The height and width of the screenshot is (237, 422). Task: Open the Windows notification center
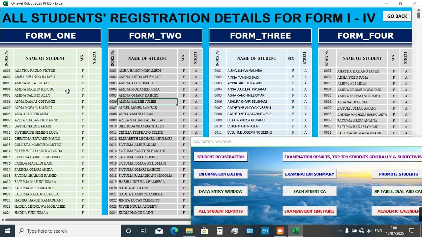[x=412, y=231]
